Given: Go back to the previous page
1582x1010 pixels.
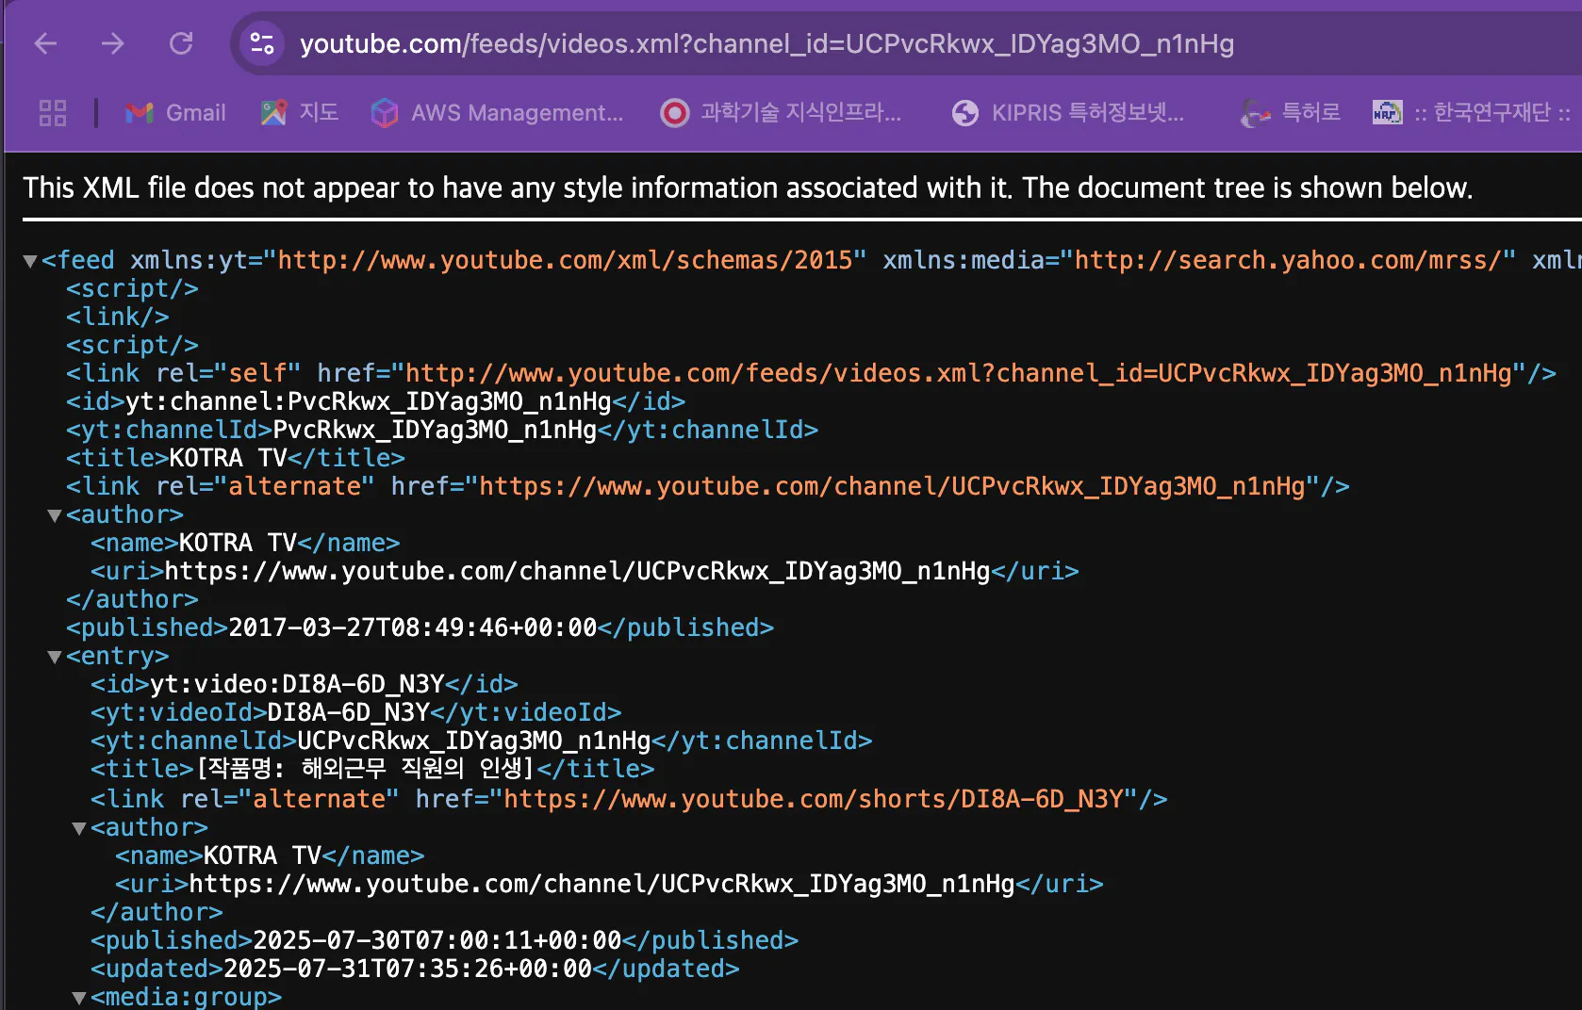Looking at the screenshot, I should click(45, 43).
